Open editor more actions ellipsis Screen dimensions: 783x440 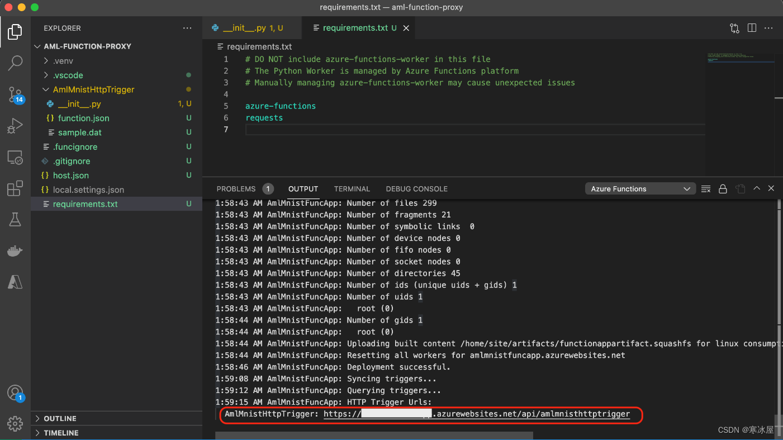[x=770, y=28]
